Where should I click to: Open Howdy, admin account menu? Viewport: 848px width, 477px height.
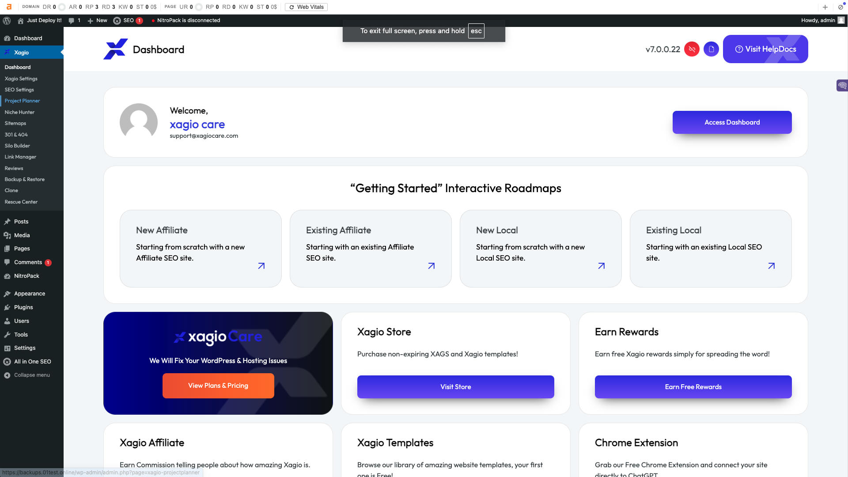pyautogui.click(x=823, y=20)
